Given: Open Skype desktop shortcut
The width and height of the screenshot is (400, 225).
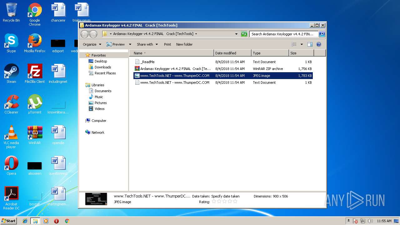Looking at the screenshot, I should tap(11, 43).
